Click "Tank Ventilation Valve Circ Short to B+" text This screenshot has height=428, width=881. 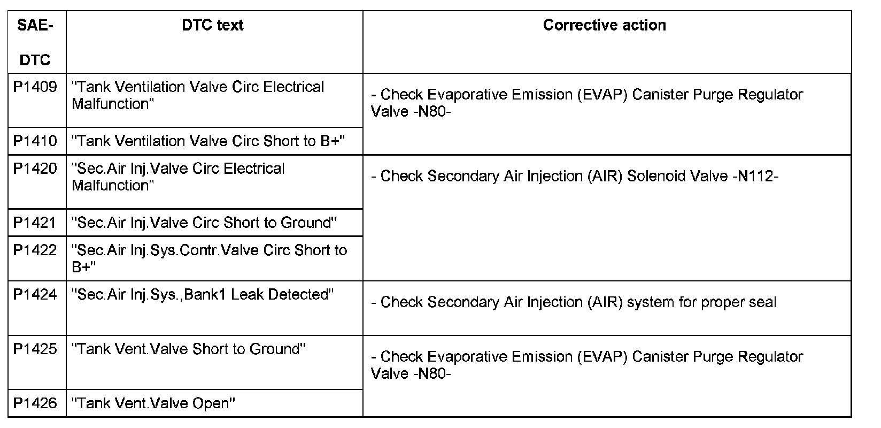(208, 141)
